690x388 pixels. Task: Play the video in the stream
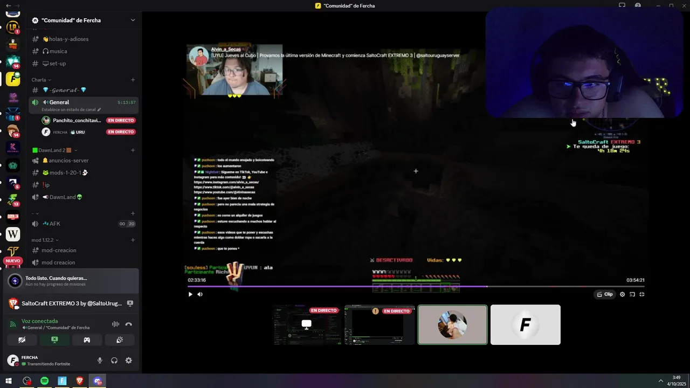pyautogui.click(x=190, y=294)
